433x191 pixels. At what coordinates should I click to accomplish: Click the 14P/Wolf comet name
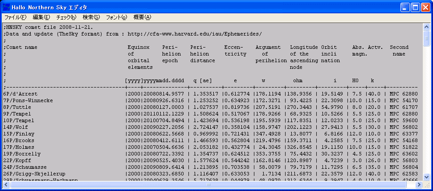(x=16, y=127)
